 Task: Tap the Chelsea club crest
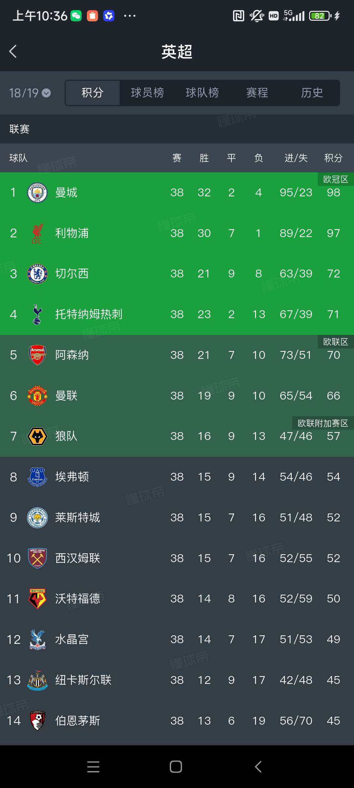coord(37,274)
